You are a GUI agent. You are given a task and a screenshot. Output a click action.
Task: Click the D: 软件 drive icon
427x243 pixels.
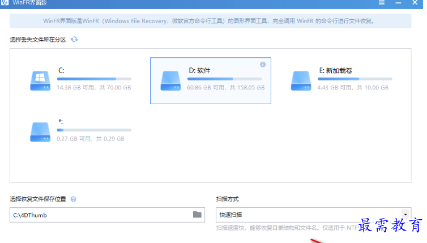point(170,80)
